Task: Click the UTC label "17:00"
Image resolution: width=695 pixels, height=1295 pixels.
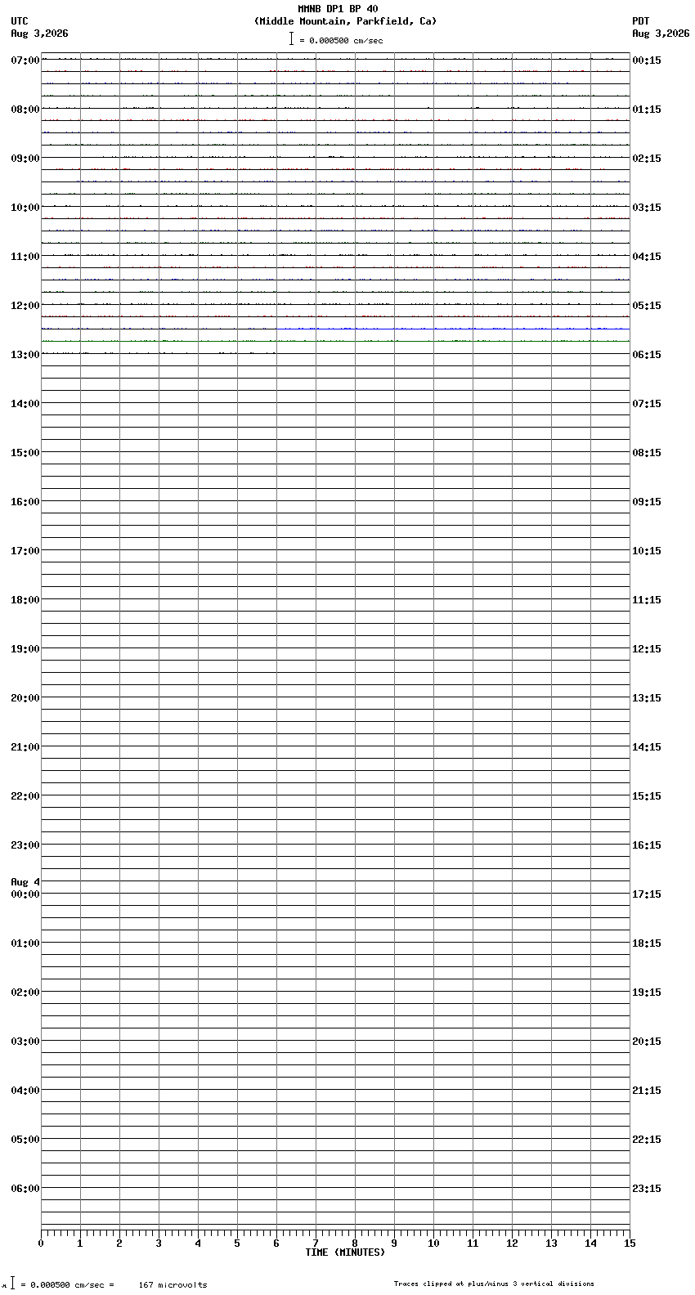Action: (25, 551)
